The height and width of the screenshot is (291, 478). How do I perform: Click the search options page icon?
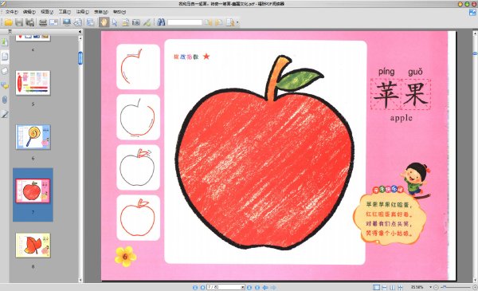pyautogui.click(x=230, y=22)
